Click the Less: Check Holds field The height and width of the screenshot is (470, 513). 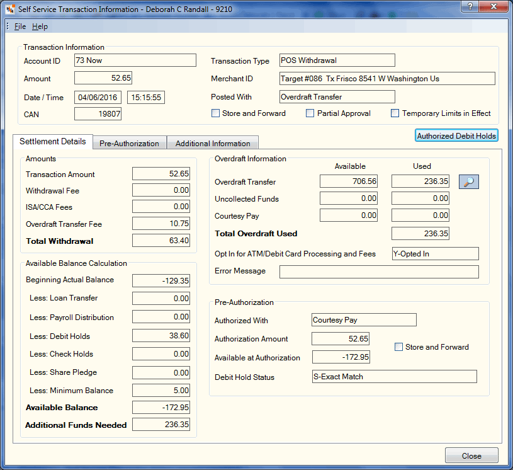pyautogui.click(x=161, y=354)
